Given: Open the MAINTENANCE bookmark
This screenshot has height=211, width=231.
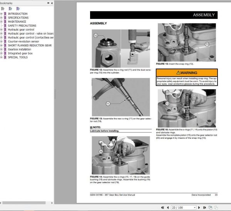Looking at the screenshot, I should coord(17,22).
